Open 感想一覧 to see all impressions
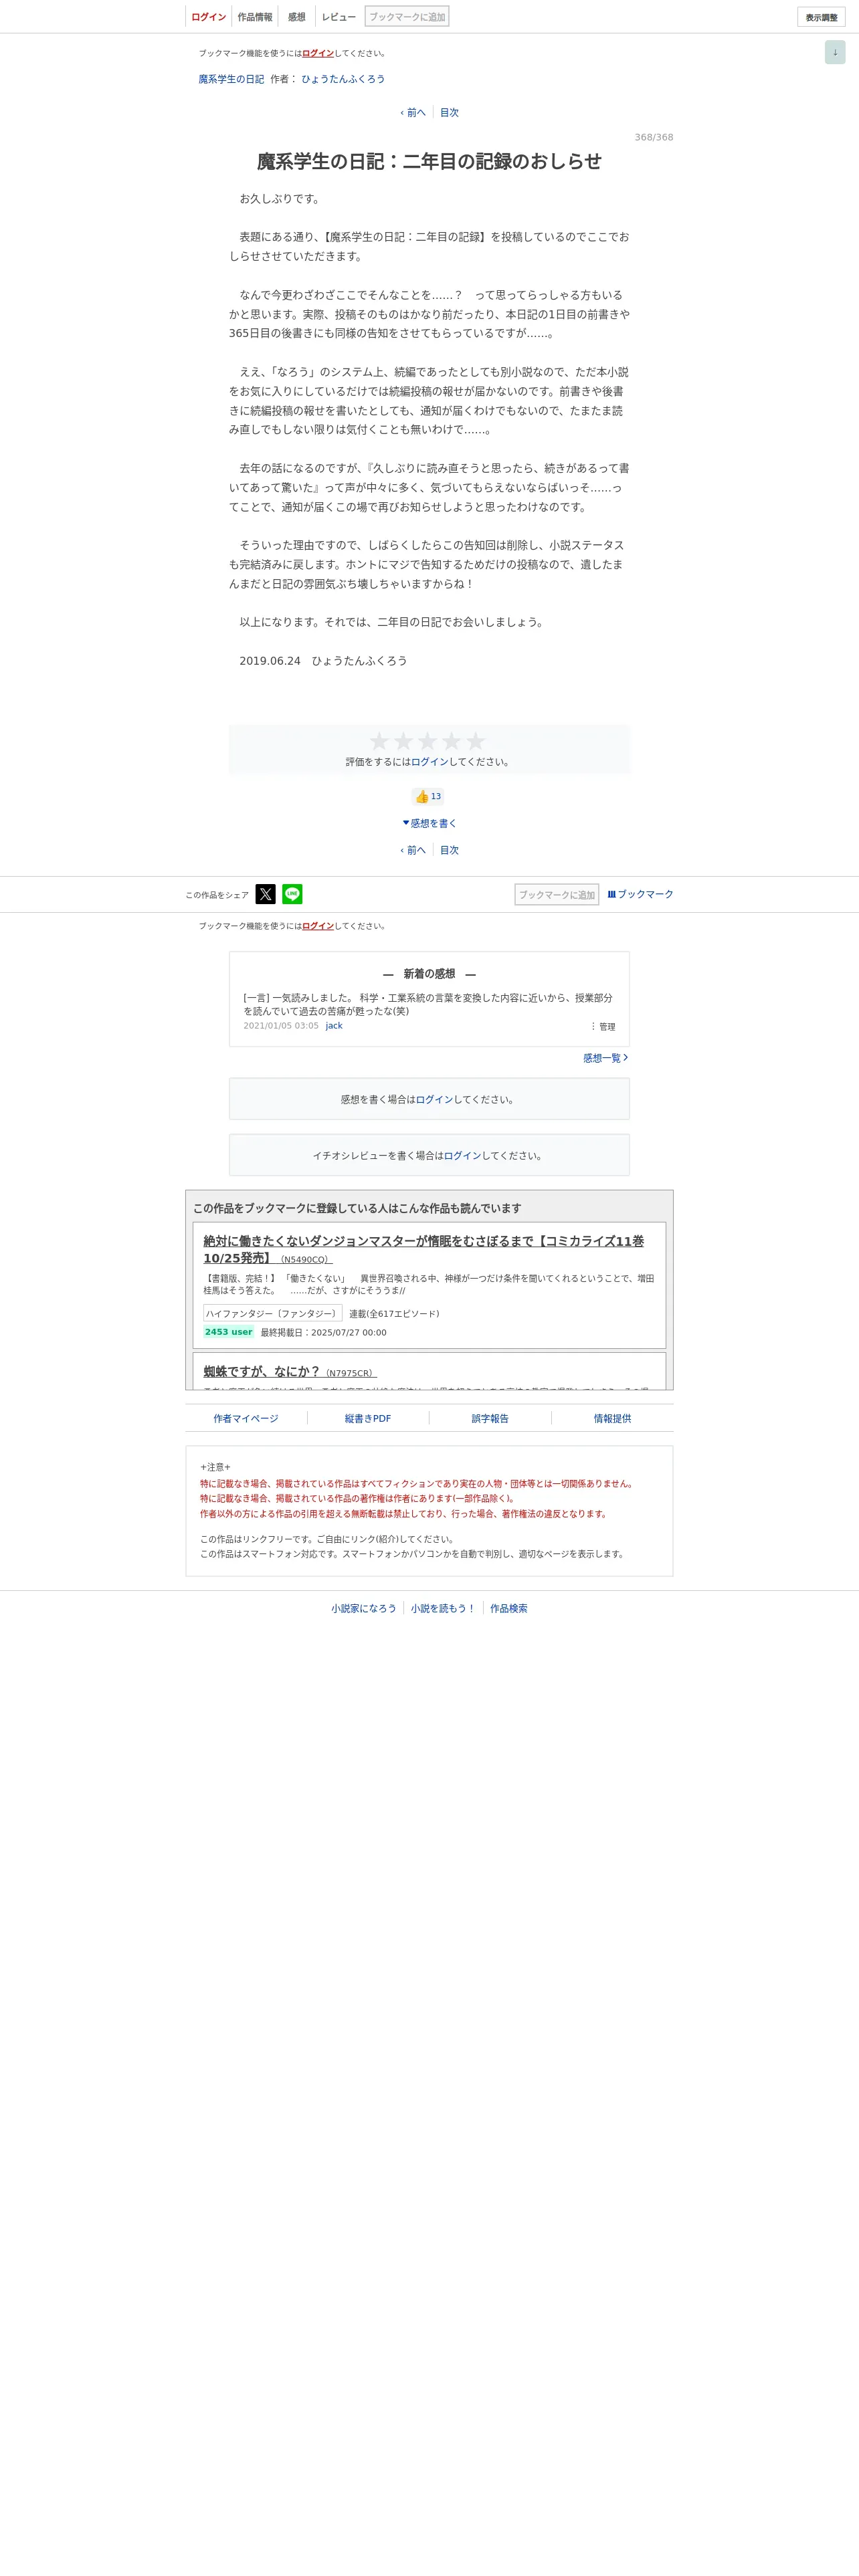This screenshot has width=859, height=2576. [605, 1058]
